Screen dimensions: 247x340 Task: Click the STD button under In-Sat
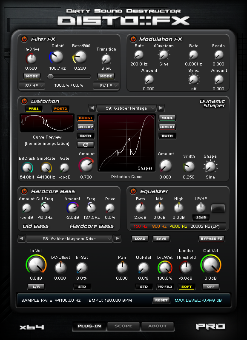click(82, 286)
